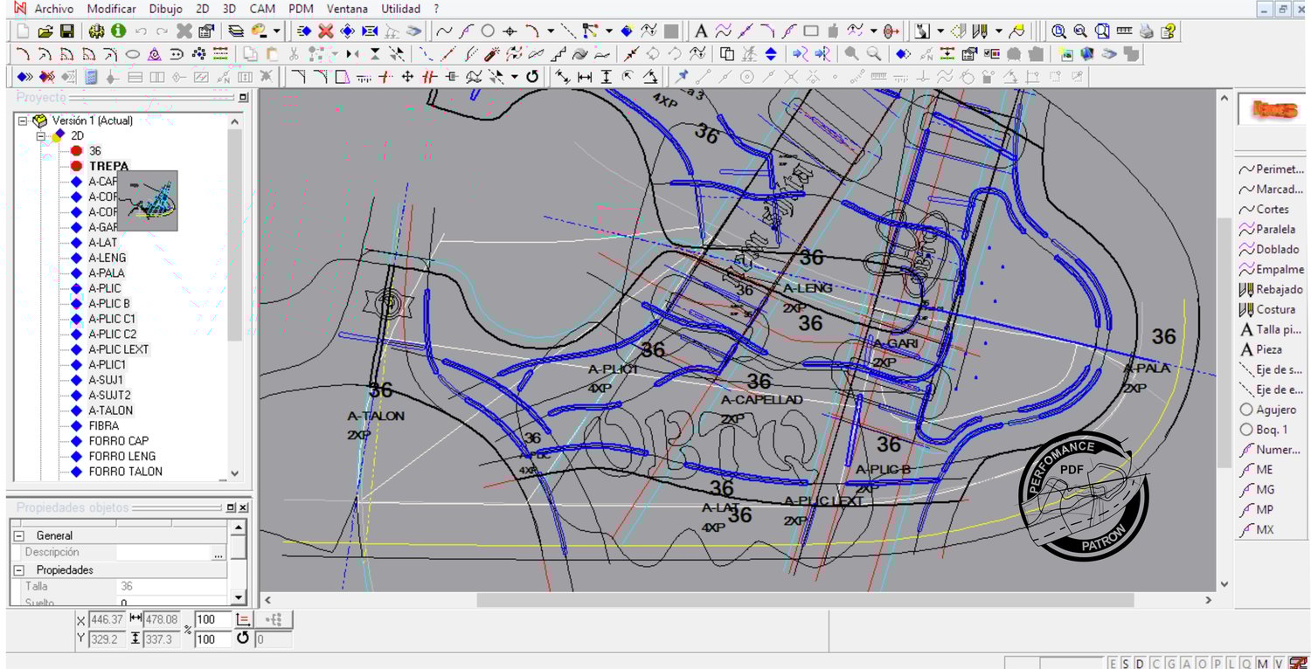1311x669 pixels.
Task: Toggle the S indicator in status bar
Action: tap(1126, 663)
